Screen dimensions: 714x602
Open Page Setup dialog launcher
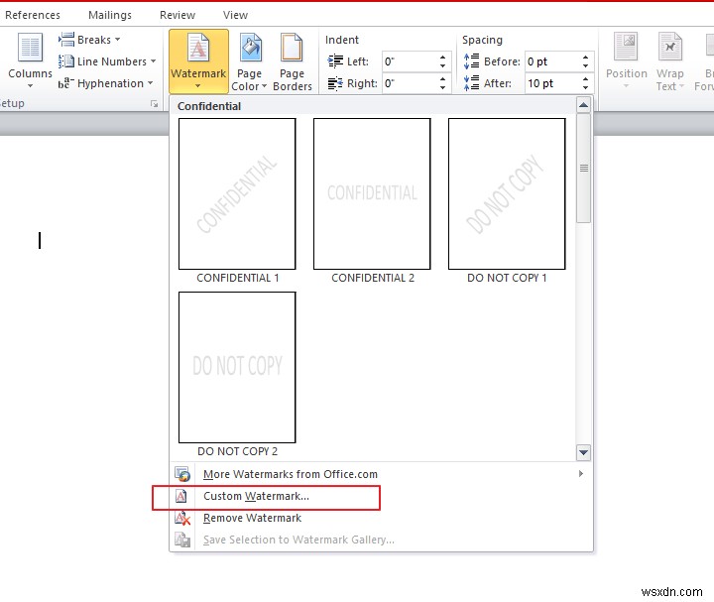pos(154,104)
